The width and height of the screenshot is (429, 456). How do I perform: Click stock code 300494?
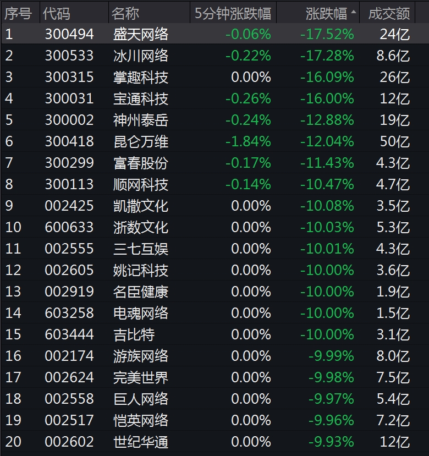point(69,34)
